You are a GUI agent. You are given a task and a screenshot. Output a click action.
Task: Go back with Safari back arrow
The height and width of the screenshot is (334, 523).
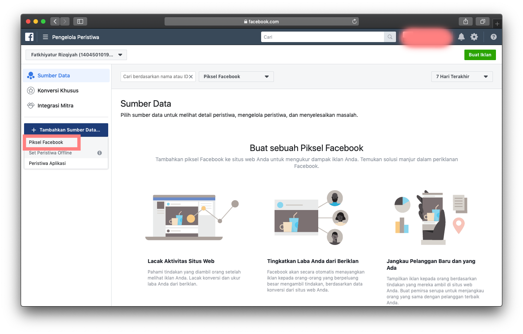point(55,21)
